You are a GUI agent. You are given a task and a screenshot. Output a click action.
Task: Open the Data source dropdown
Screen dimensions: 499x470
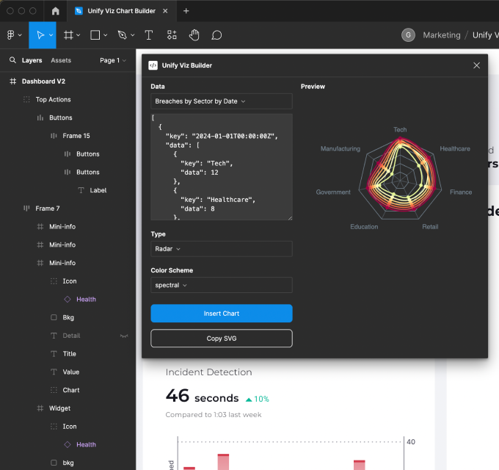221,101
